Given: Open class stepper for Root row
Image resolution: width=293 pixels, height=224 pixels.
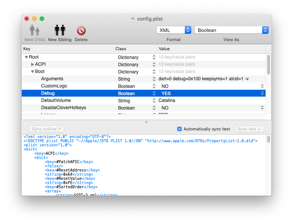Looking at the screenshot, I should [154, 57].
